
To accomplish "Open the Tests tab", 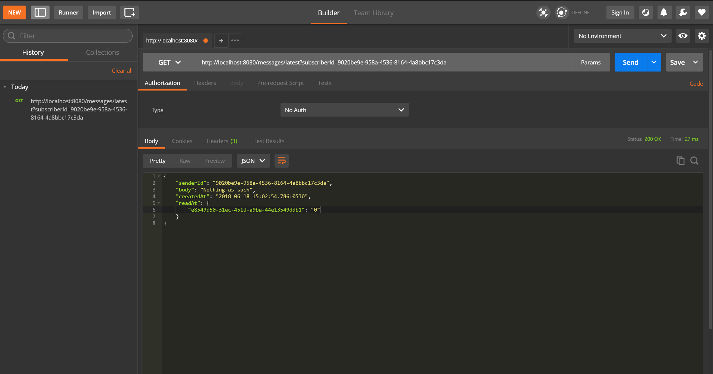I will pyautogui.click(x=325, y=83).
